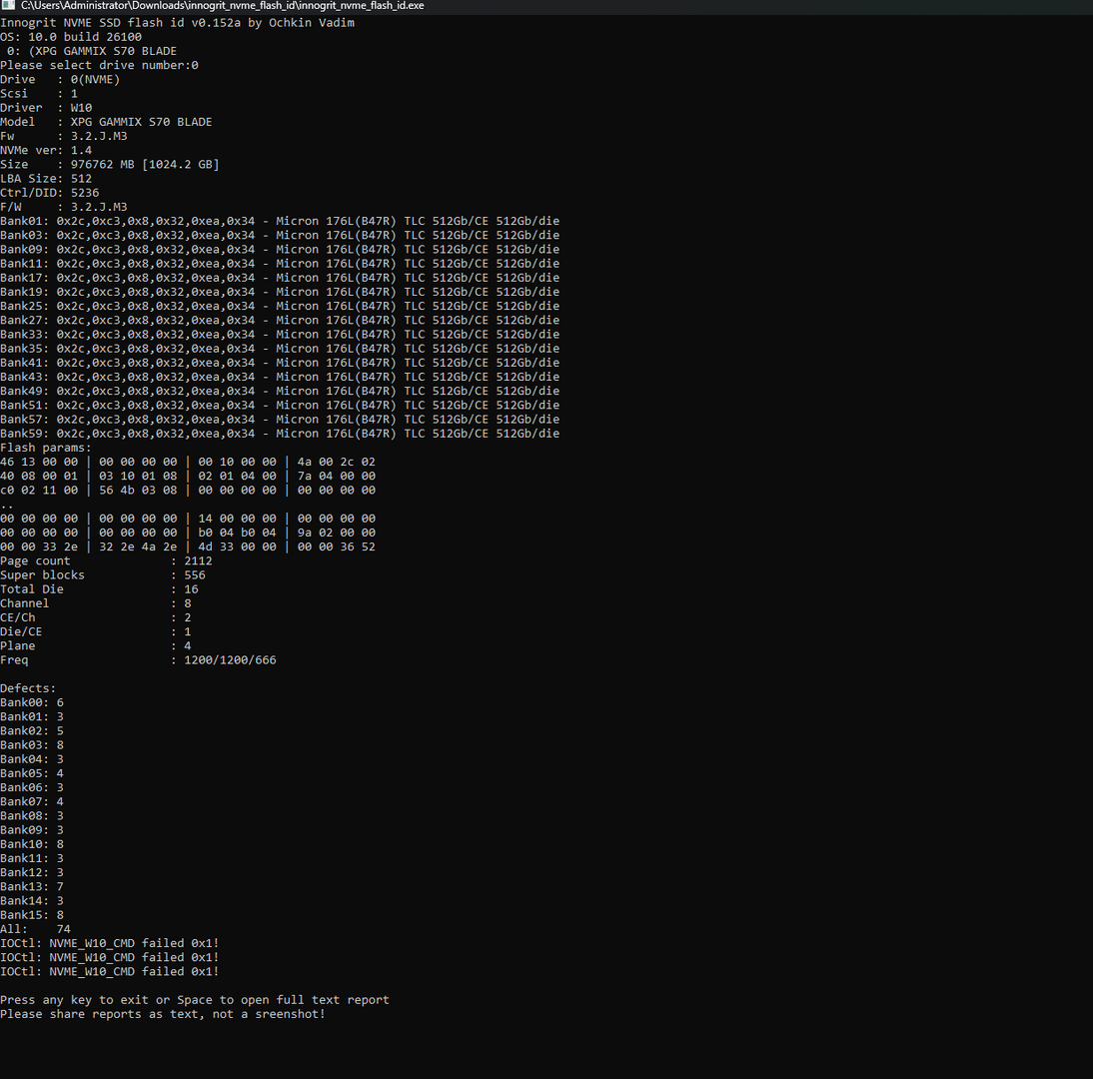Click the Bank59 Micron 176L flash ID row
This screenshot has width=1093, height=1079.
click(x=280, y=434)
